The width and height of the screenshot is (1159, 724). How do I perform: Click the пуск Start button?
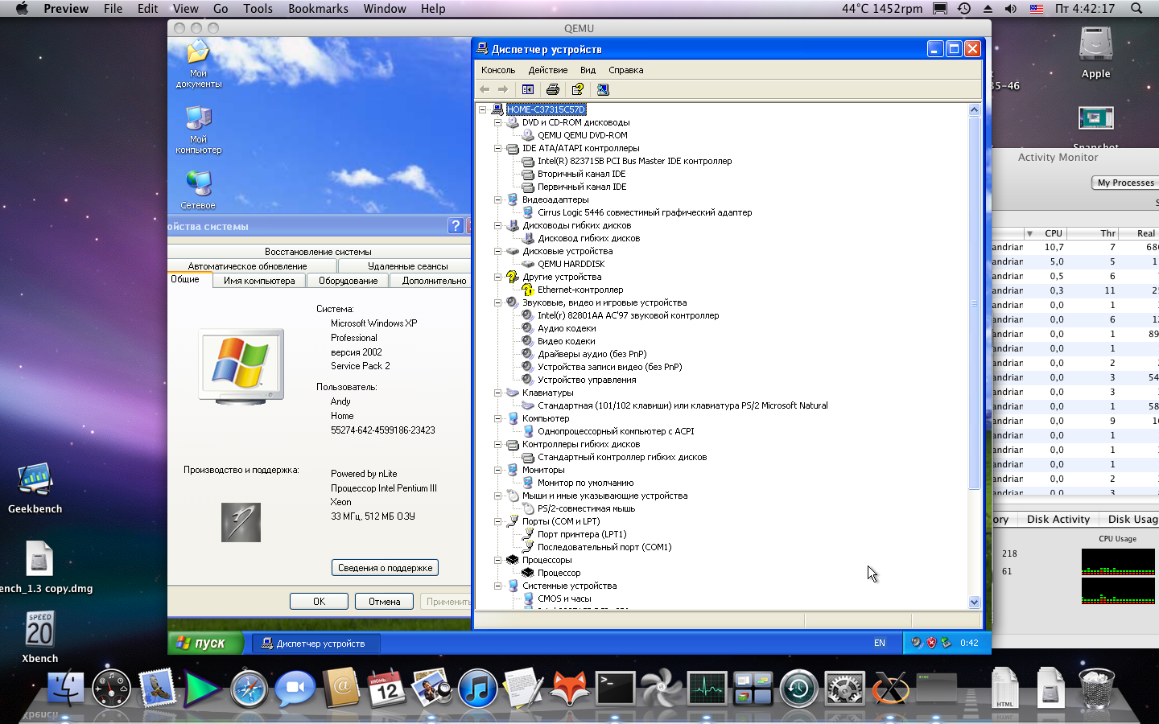click(x=205, y=643)
